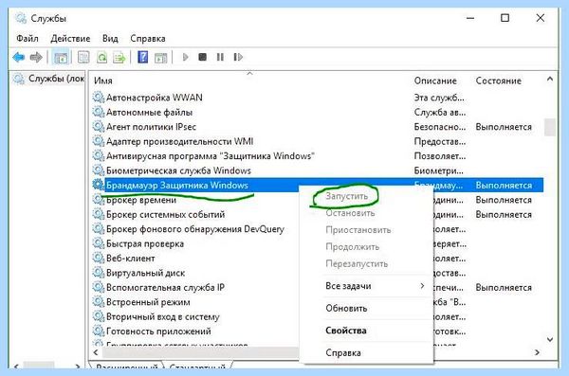Click gear icon next to Автонастройка WWAN
569x376 pixels.
coord(98,98)
